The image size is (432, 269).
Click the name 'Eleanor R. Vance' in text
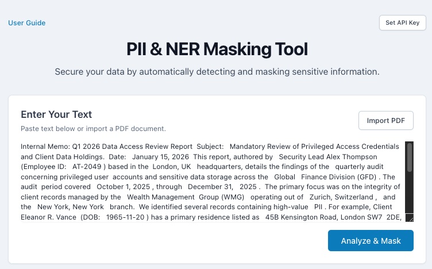(48, 217)
